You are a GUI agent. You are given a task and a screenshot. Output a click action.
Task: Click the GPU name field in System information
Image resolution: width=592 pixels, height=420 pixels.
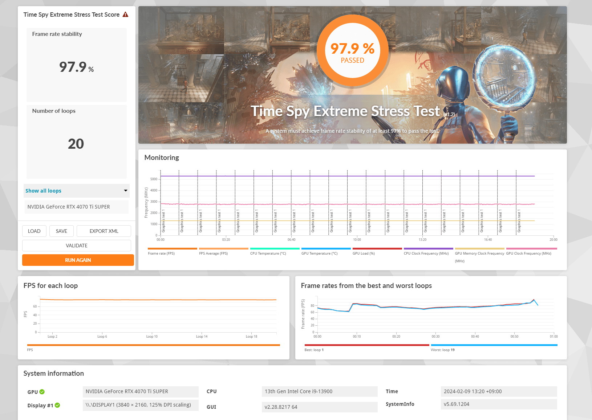[x=141, y=392]
